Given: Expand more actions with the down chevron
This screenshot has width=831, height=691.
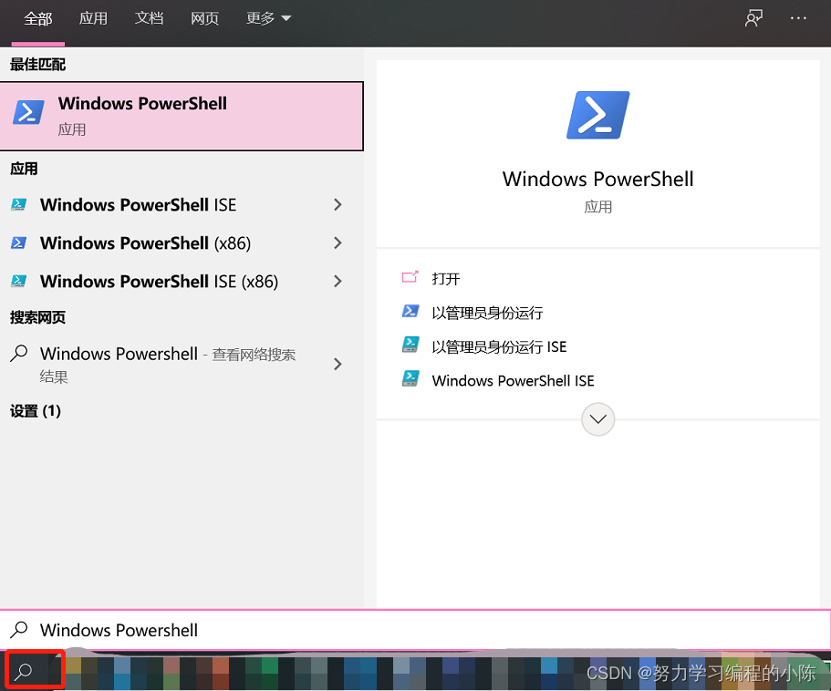Looking at the screenshot, I should click(x=597, y=419).
